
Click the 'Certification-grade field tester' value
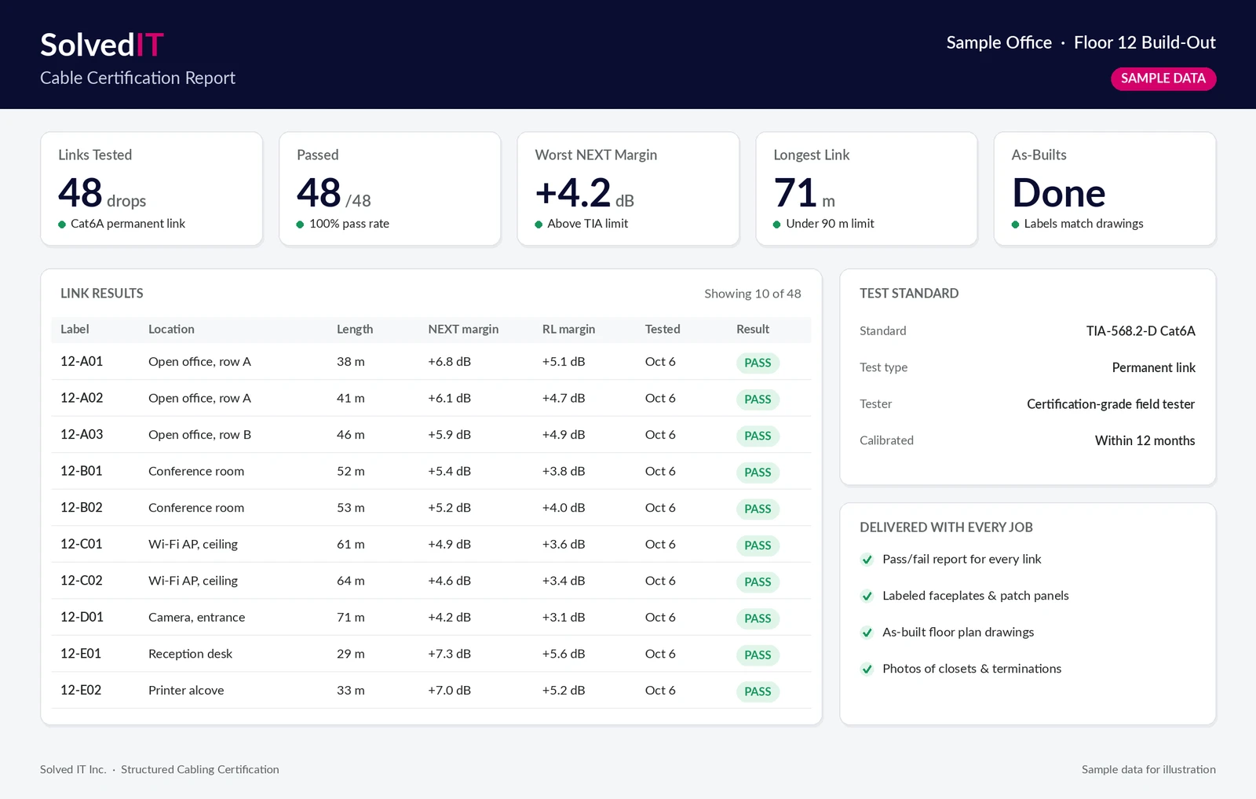(1111, 404)
